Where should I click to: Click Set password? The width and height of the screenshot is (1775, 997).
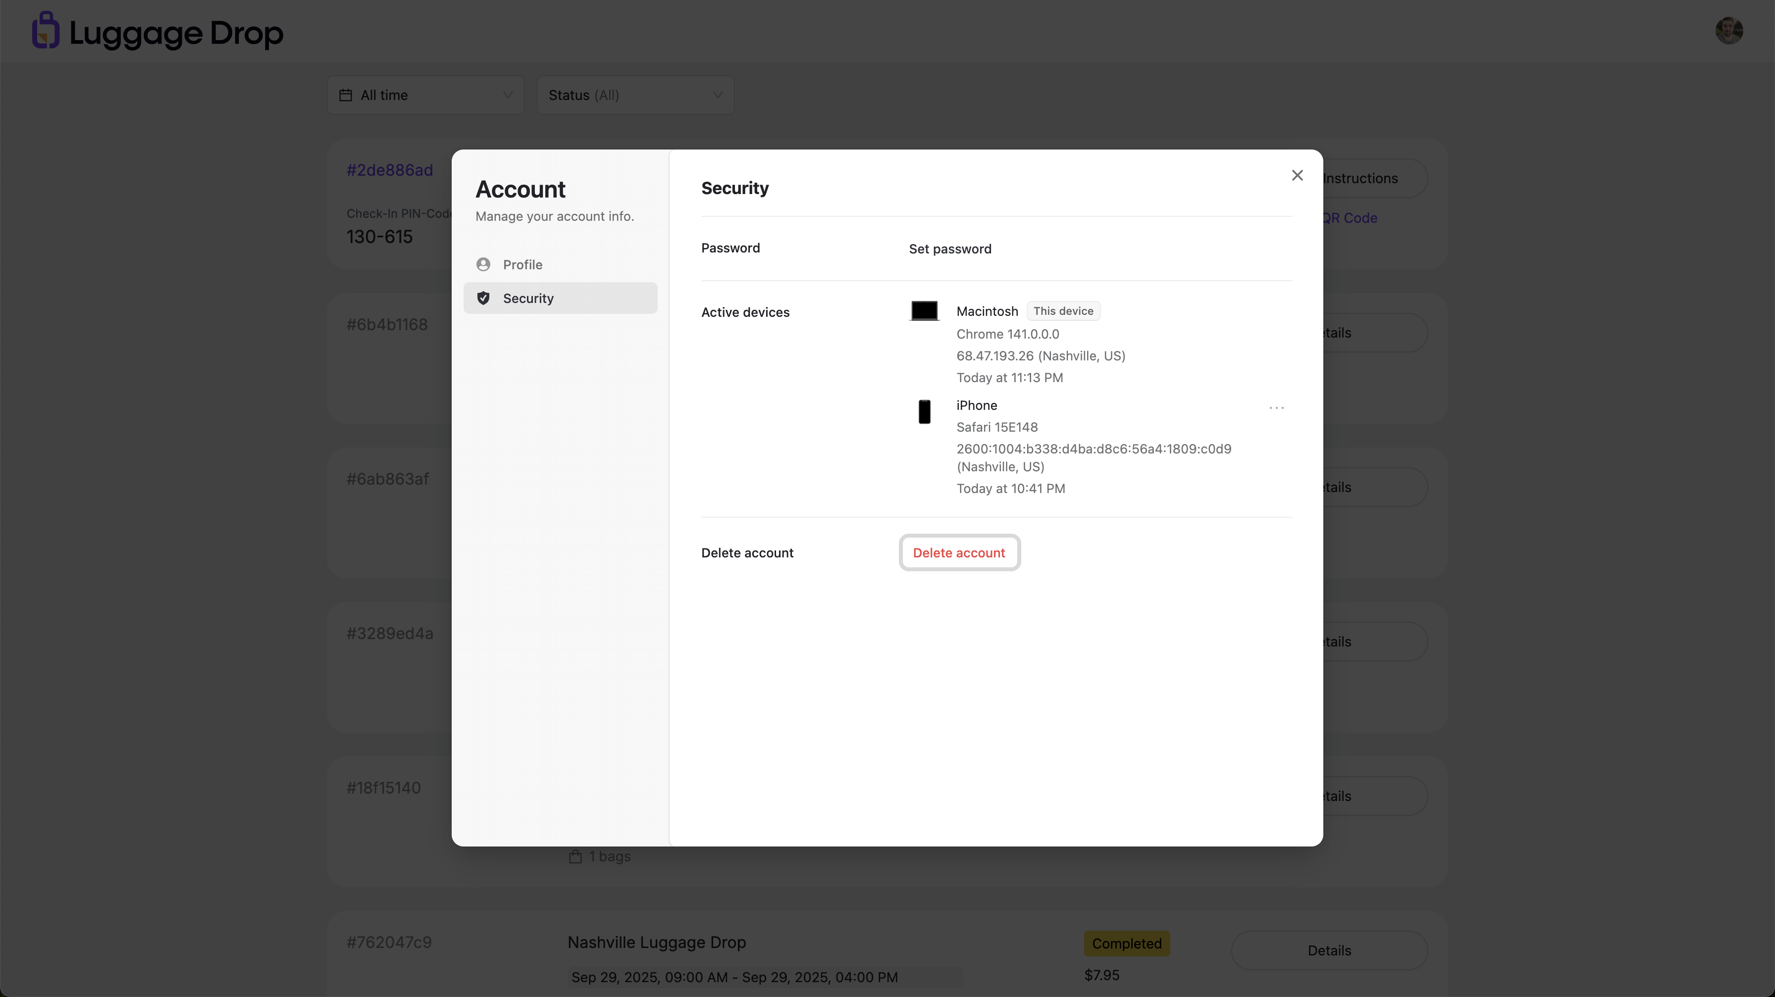949,249
